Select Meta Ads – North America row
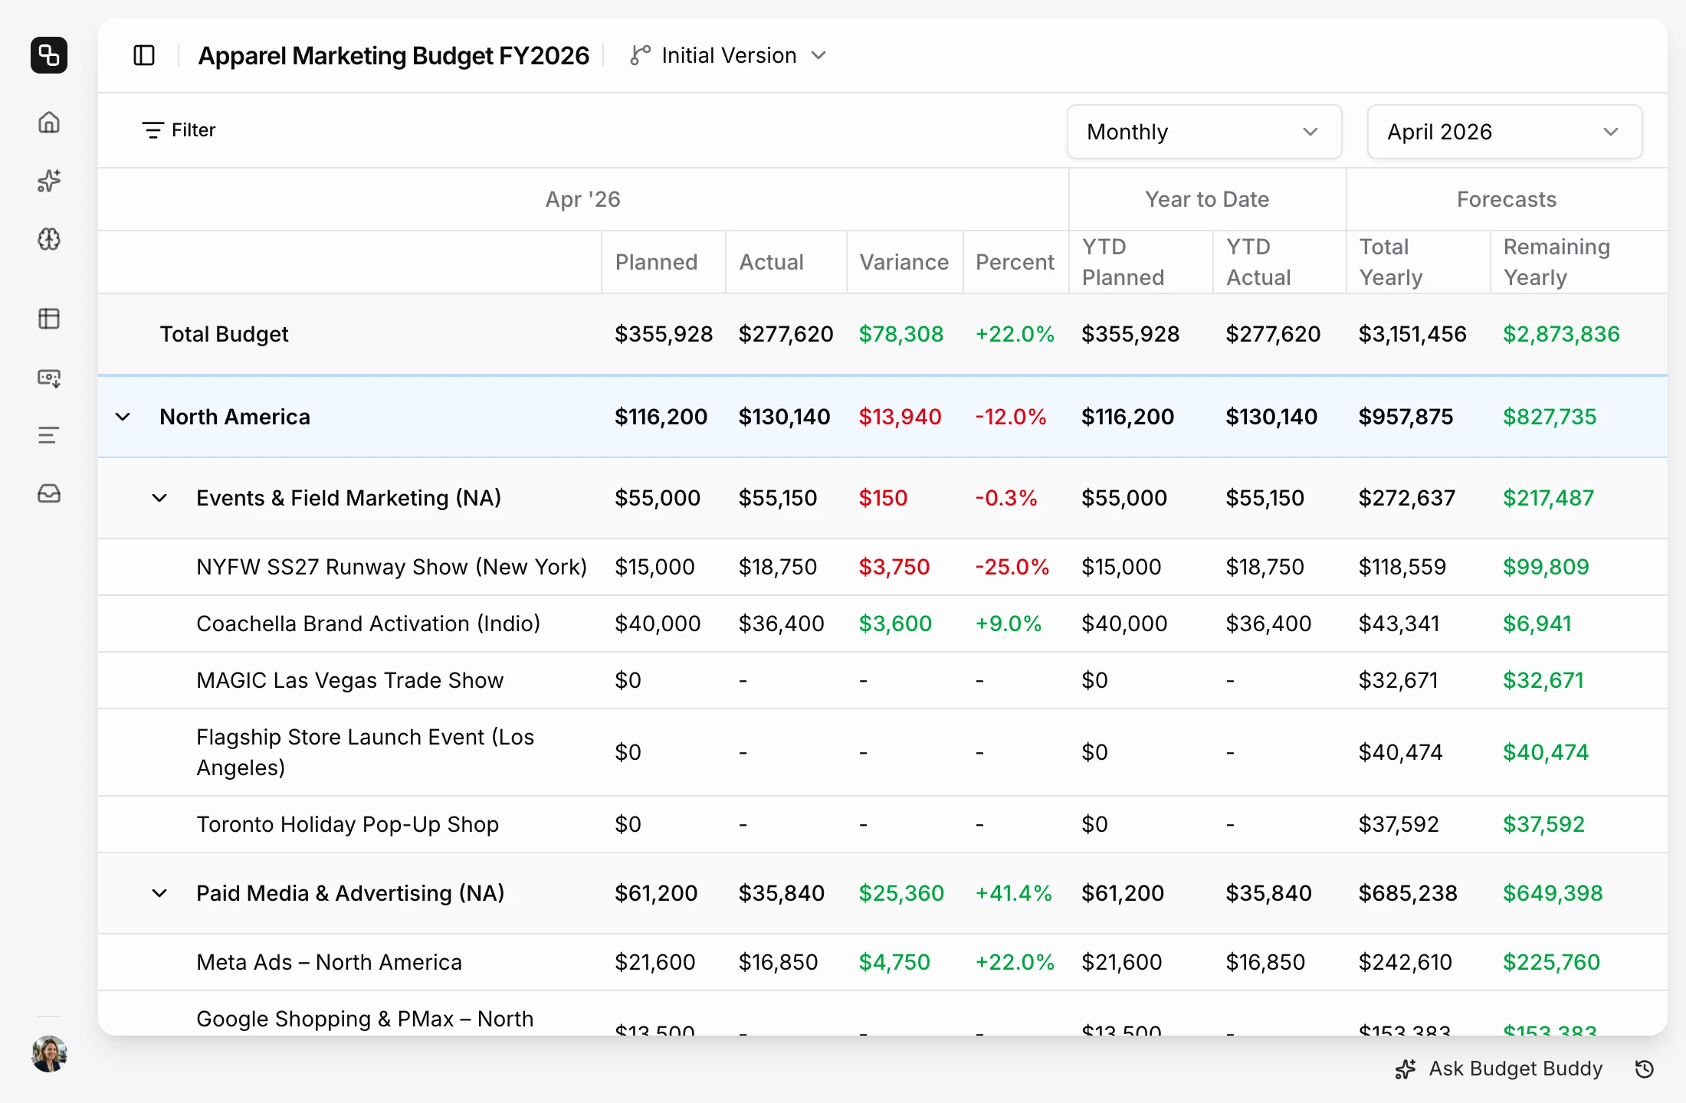 click(x=882, y=962)
